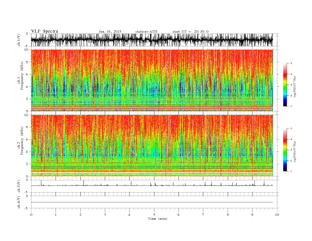Click the ch.2 "Frequency (kHz)" axis label
Screen dimensions: 312x241
tap(22, 141)
